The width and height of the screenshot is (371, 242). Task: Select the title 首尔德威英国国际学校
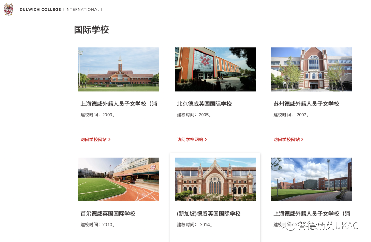(x=108, y=214)
